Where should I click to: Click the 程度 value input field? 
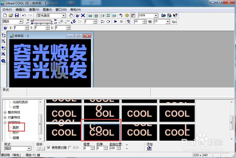[x=87, y=148]
